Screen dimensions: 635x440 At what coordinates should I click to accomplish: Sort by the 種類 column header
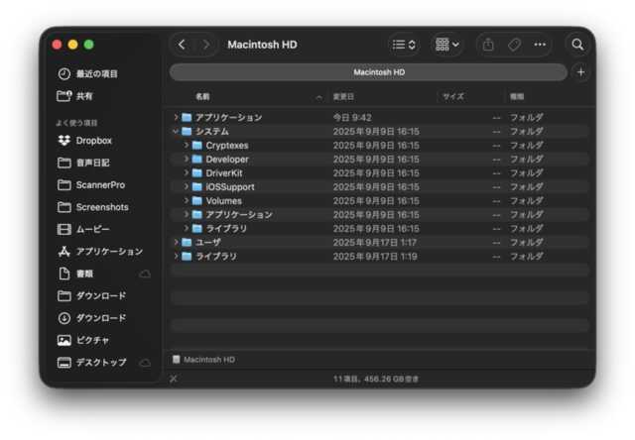point(517,97)
